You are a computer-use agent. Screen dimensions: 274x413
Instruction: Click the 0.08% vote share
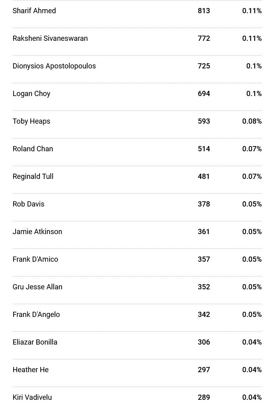point(252,121)
